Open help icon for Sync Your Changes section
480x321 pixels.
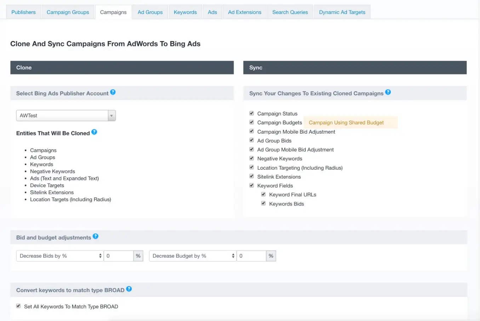(388, 92)
